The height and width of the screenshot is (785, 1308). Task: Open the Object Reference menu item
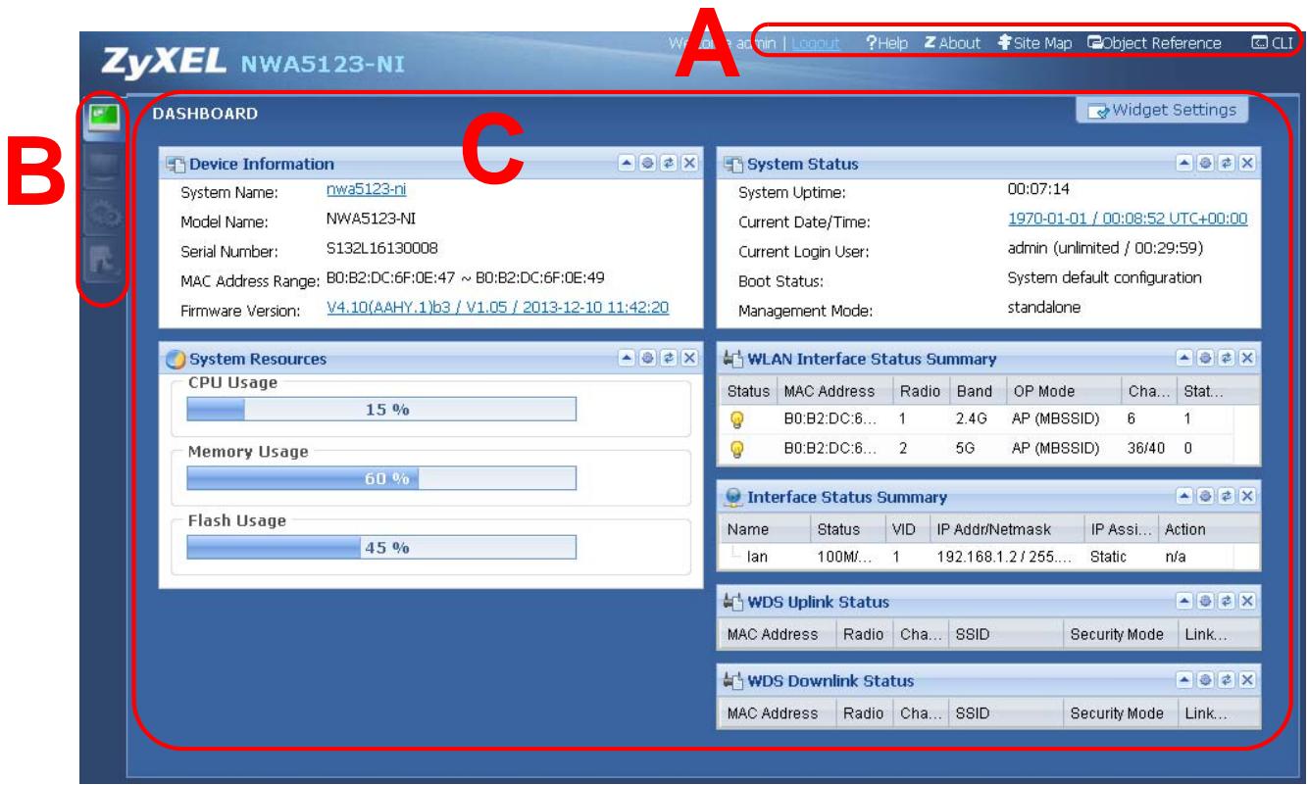click(x=1154, y=43)
